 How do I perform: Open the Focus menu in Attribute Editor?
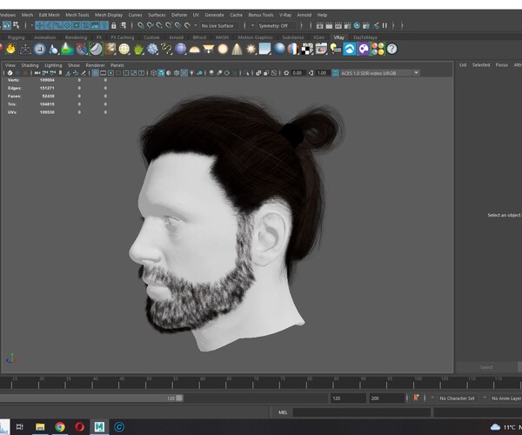tap(501, 65)
